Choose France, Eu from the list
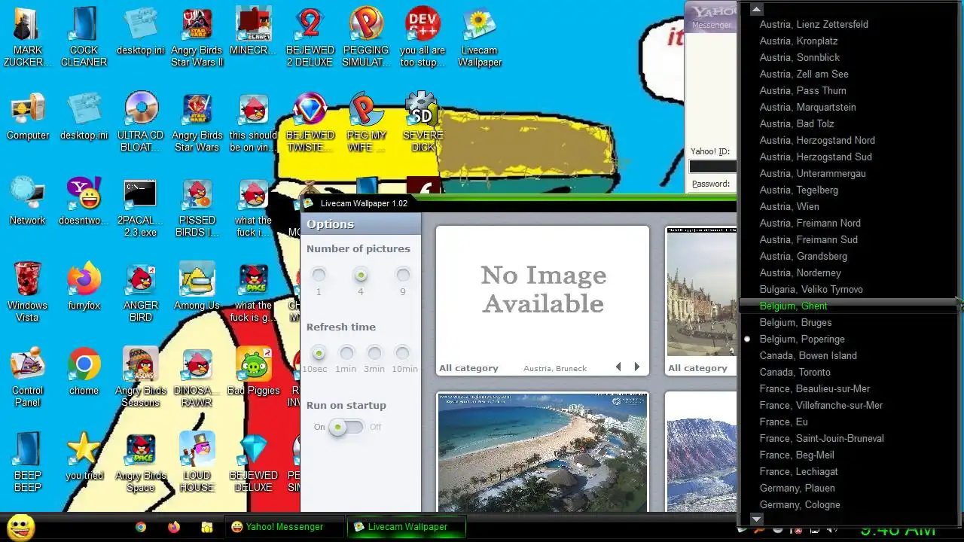The height and width of the screenshot is (542, 964). [848, 422]
